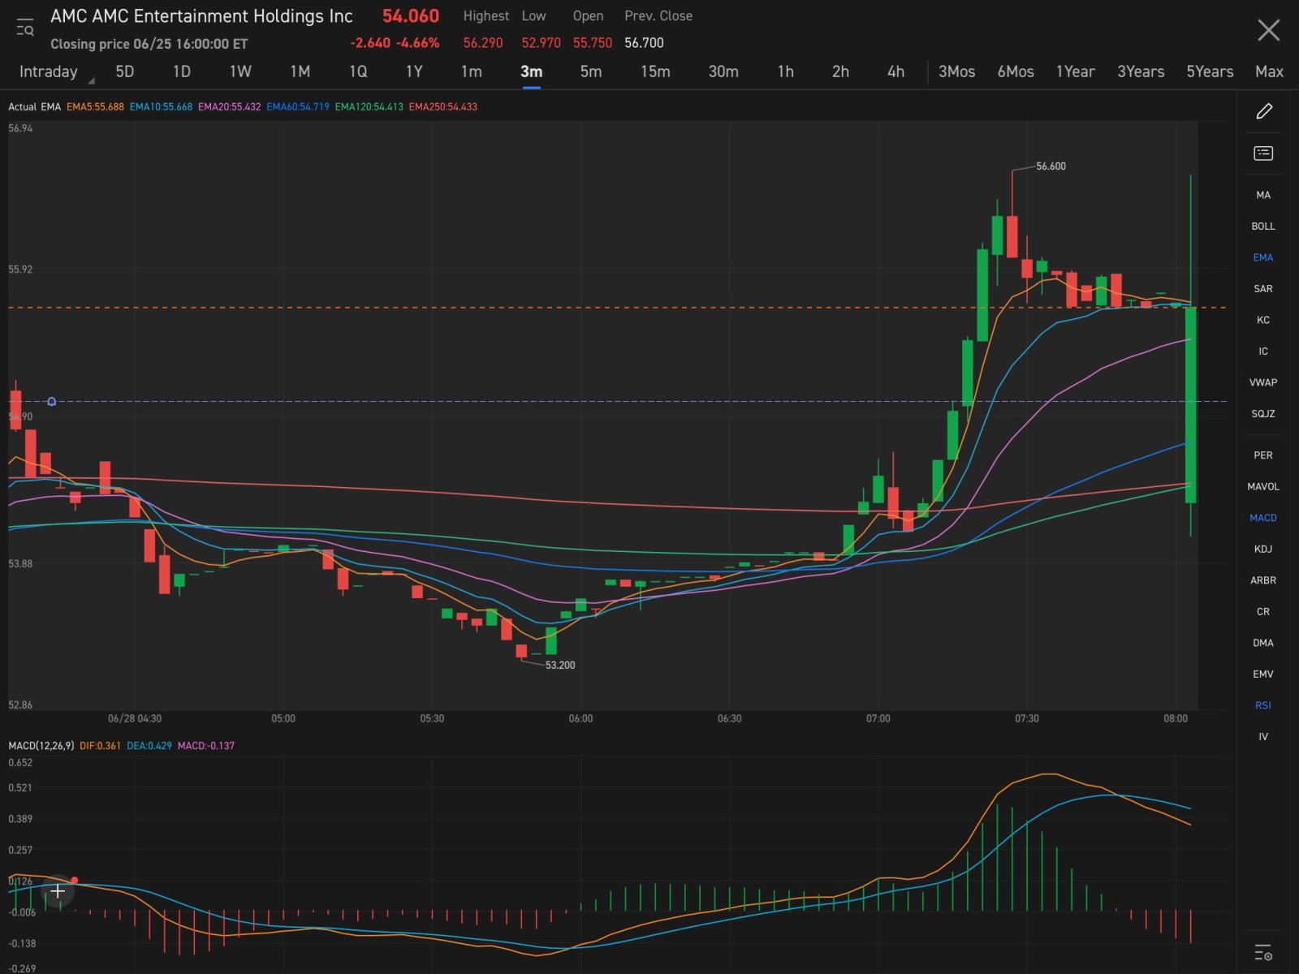Toggle the MACD sub-indicator
The height and width of the screenshot is (974, 1299).
point(1263,518)
